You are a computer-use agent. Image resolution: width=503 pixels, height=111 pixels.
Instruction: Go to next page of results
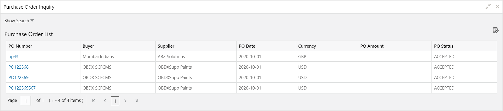[x=125, y=101]
